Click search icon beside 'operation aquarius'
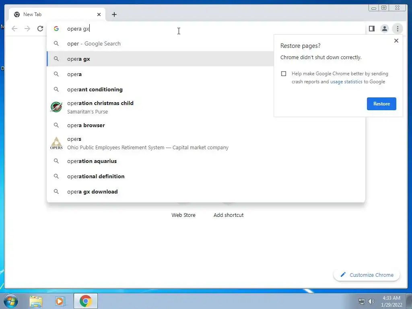 click(x=56, y=161)
